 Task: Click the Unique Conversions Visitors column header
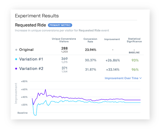coord(64,40)
